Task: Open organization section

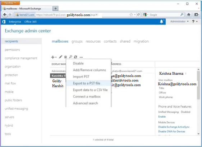Action: [x=13, y=67]
